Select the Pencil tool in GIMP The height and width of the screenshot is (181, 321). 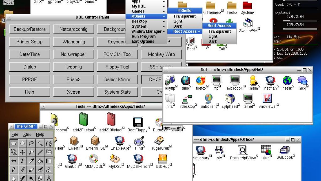point(14,170)
